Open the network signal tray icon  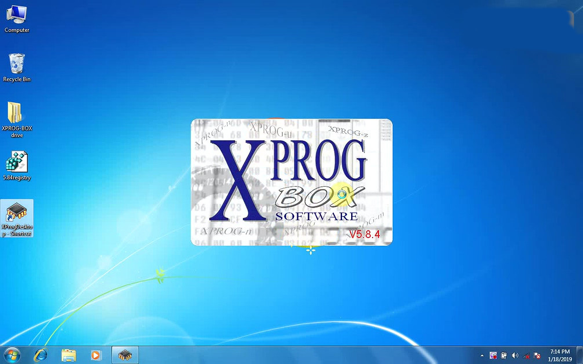coord(526,355)
